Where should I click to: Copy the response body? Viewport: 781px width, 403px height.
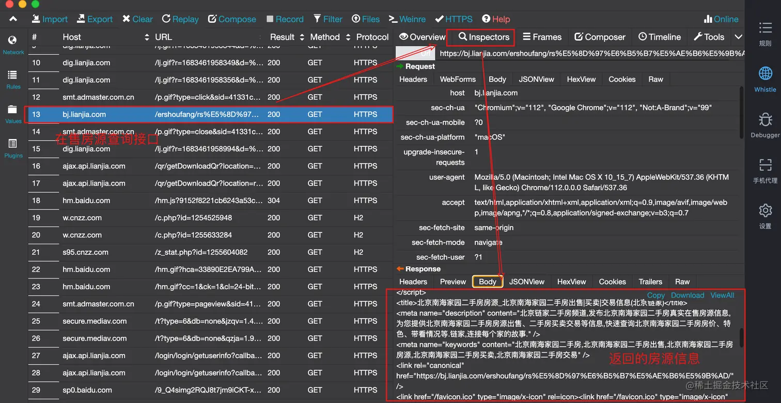(x=656, y=296)
